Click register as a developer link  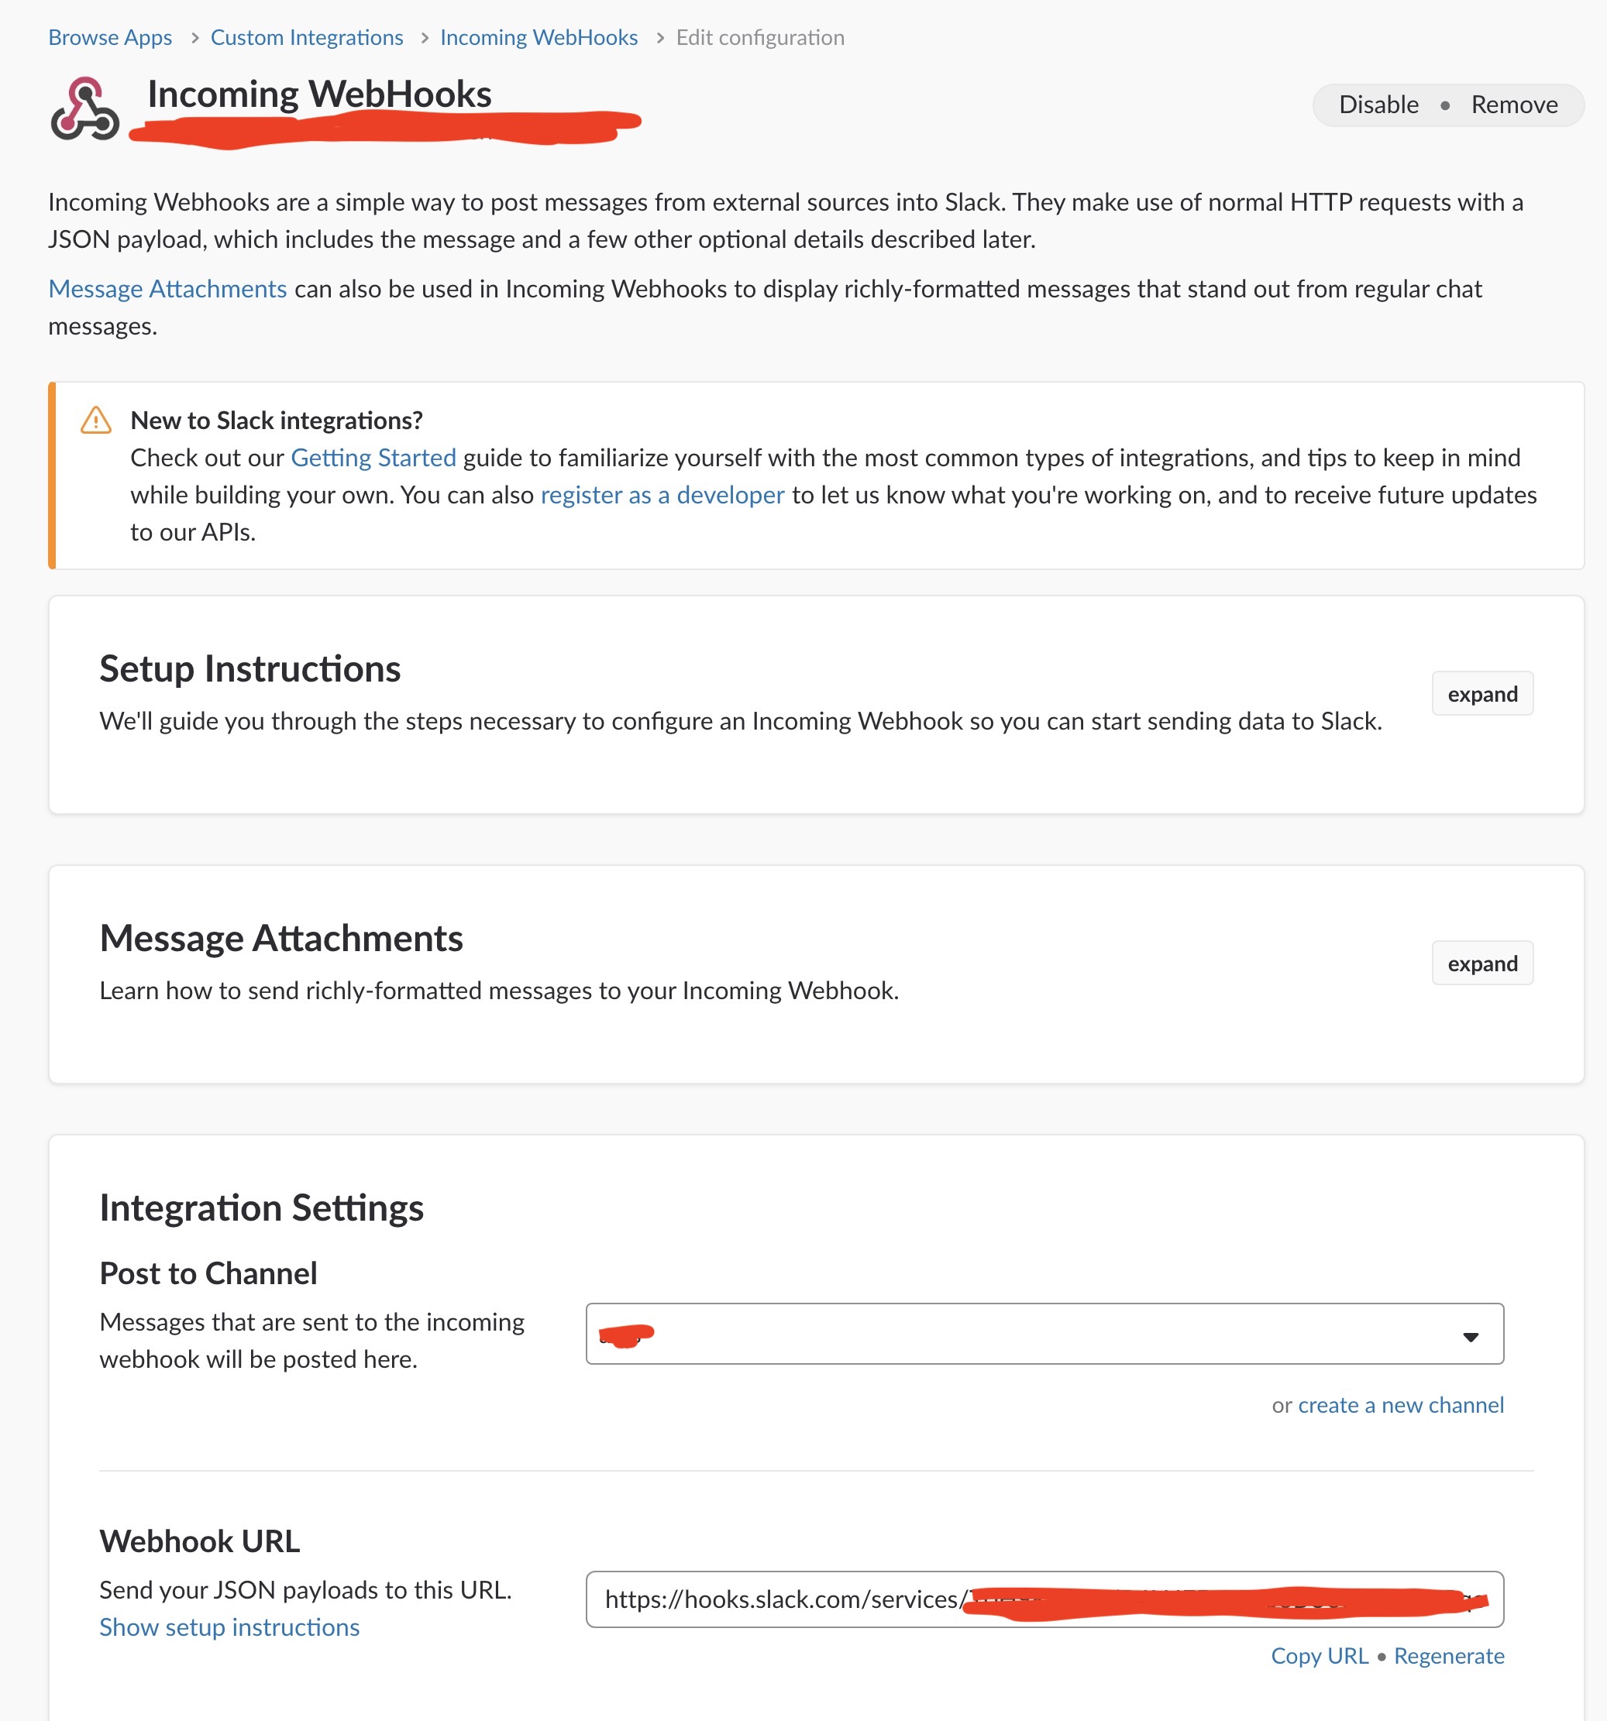click(x=662, y=495)
